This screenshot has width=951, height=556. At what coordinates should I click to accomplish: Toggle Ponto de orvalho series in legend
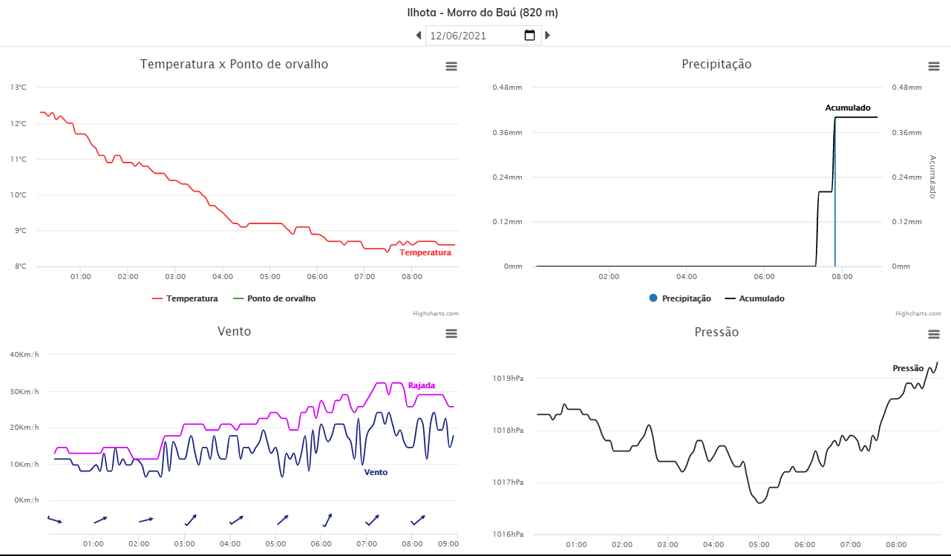[274, 298]
